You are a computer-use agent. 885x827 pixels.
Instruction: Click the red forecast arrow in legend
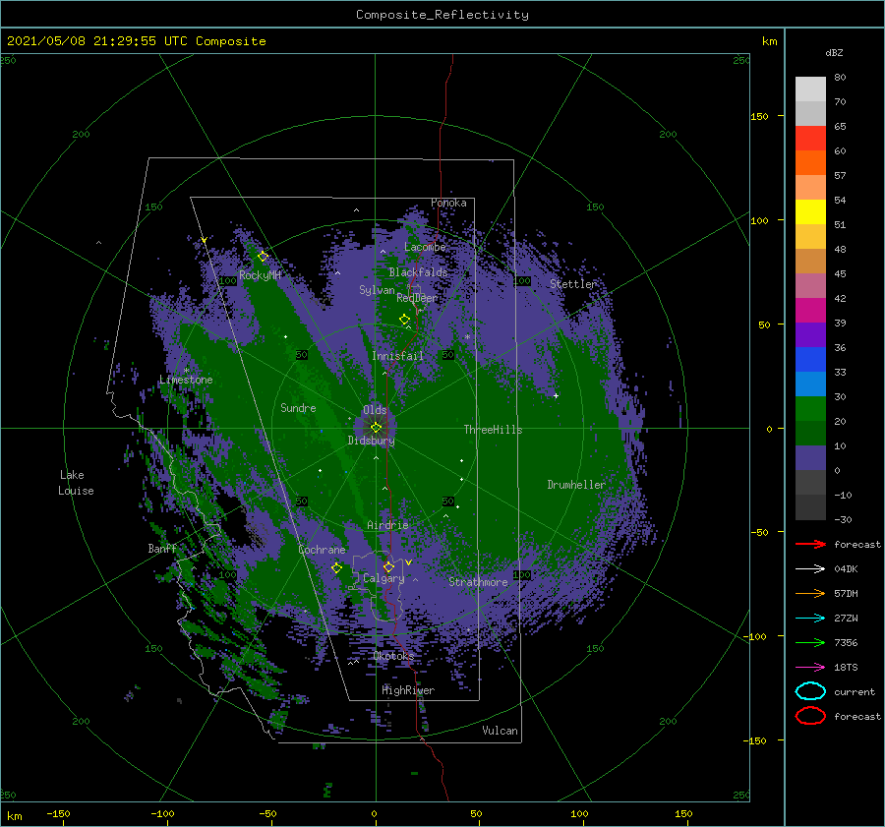[x=810, y=544]
